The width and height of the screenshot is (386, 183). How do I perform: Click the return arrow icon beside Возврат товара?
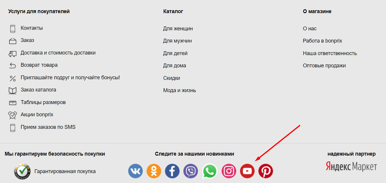click(x=13, y=66)
